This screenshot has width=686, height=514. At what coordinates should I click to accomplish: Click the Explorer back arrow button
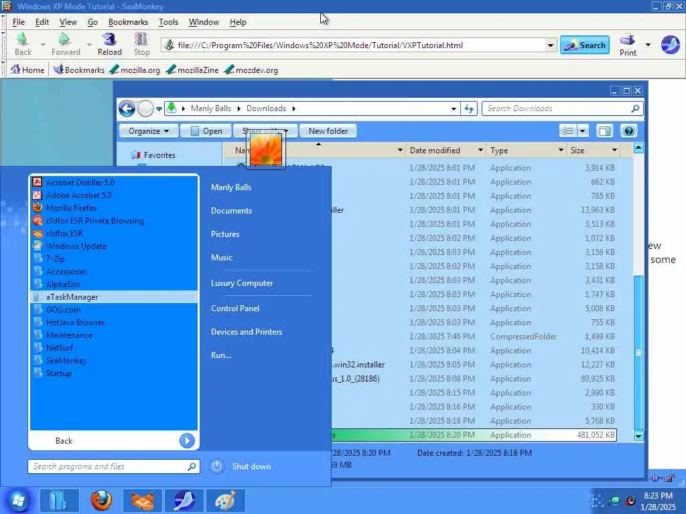(127, 108)
